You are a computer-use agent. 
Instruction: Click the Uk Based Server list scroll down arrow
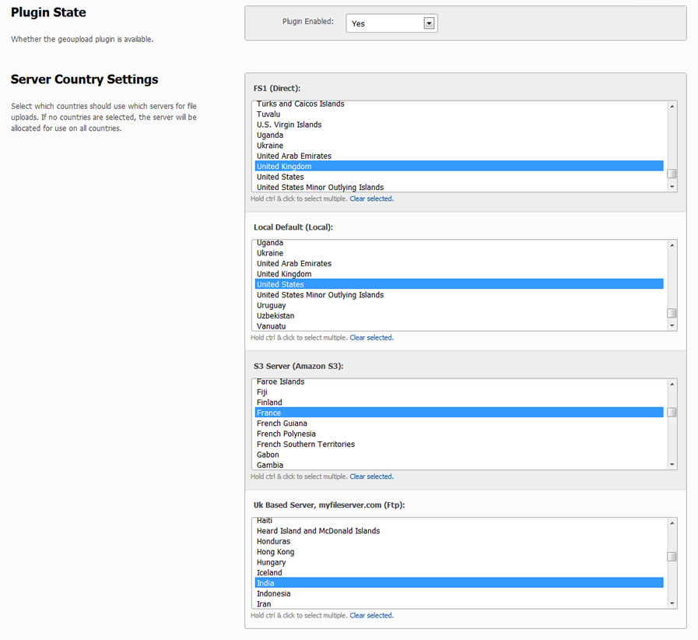coord(672,603)
